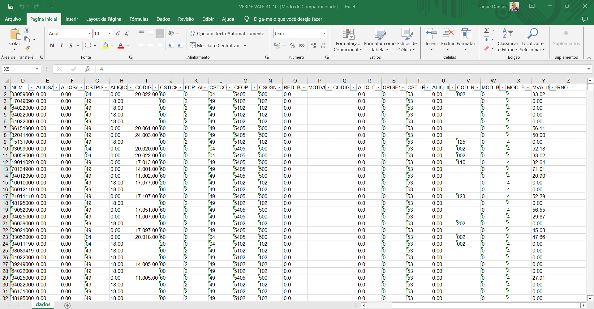
Task: Open Formatação Condicional menu
Action: pyautogui.click(x=348, y=40)
